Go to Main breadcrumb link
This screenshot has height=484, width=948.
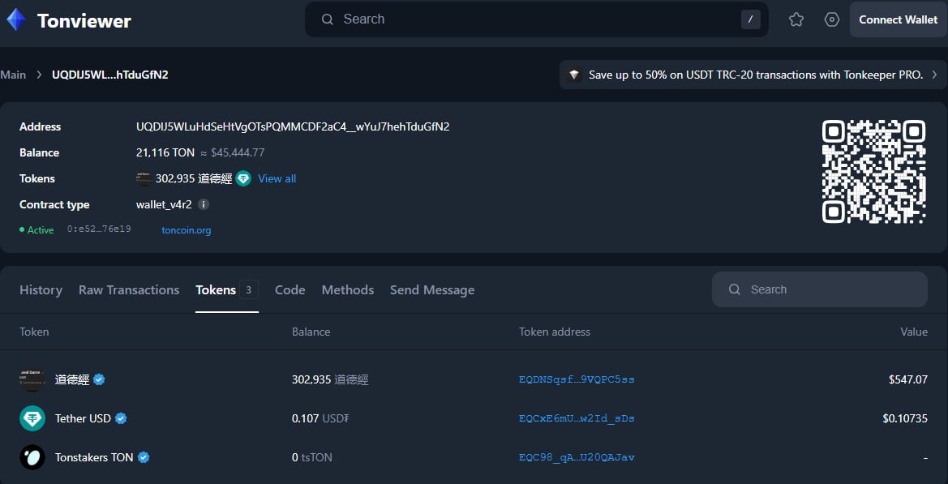coord(13,75)
